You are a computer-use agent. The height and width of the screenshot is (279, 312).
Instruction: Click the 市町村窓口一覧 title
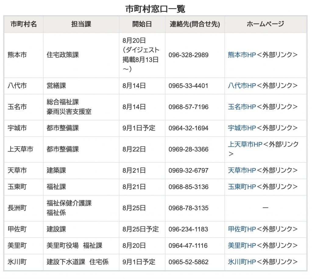click(x=155, y=9)
